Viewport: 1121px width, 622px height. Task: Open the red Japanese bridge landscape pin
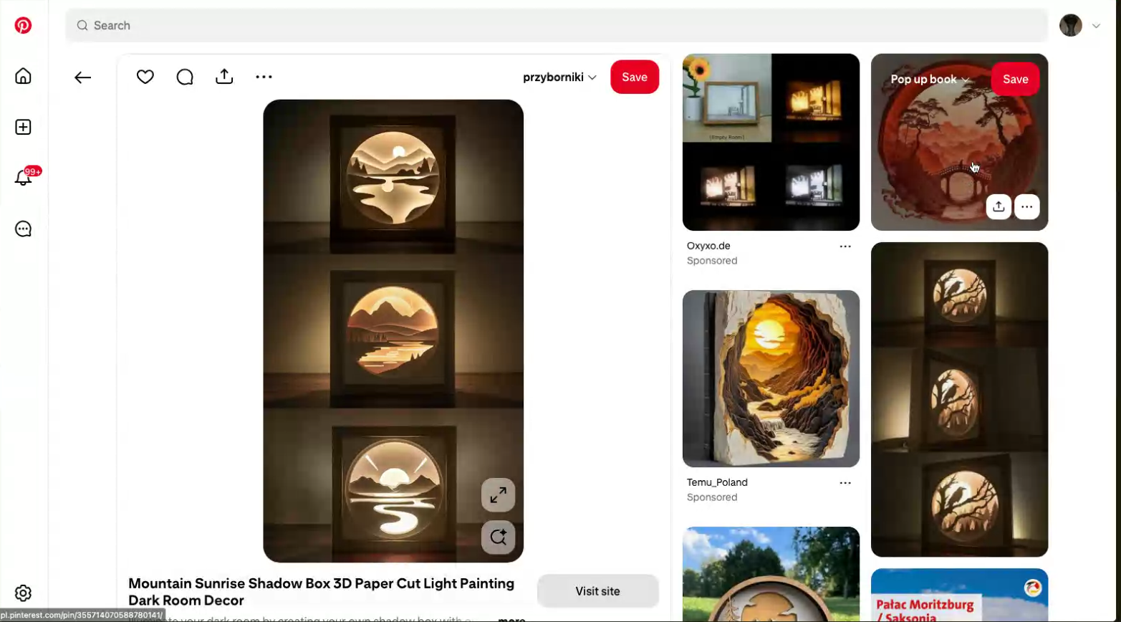pos(959,142)
